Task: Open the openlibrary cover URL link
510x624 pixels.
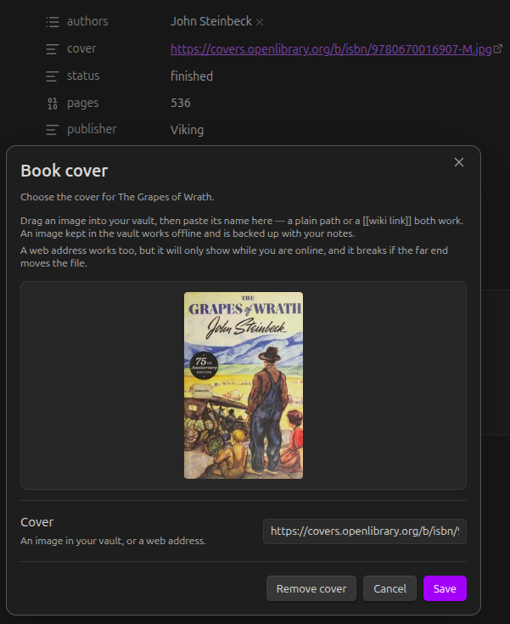Action: (331, 49)
